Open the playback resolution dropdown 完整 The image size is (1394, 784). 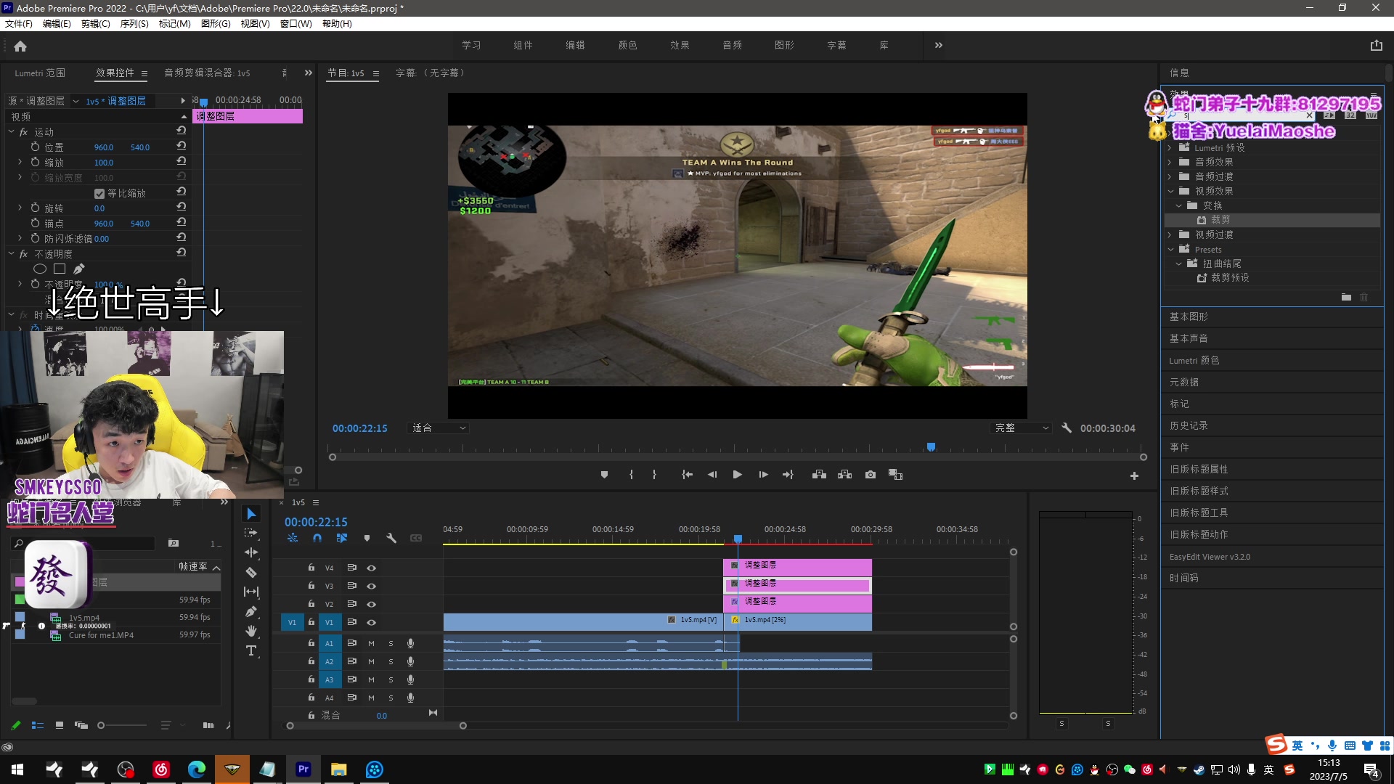coord(1021,428)
